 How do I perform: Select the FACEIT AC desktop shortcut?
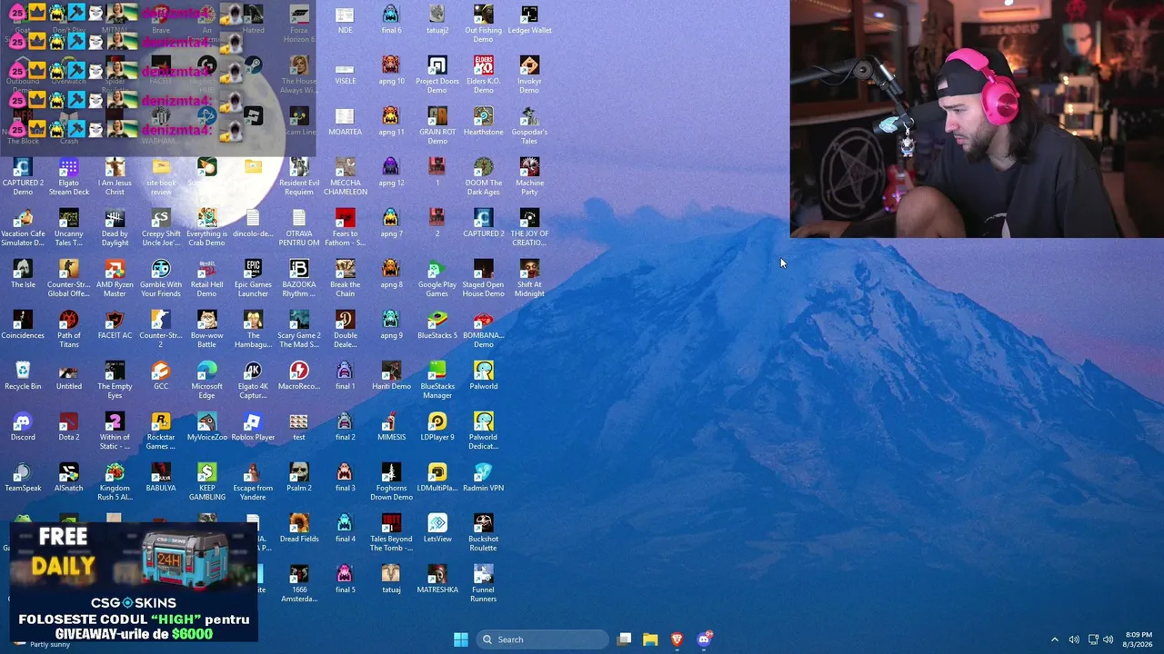tap(115, 325)
